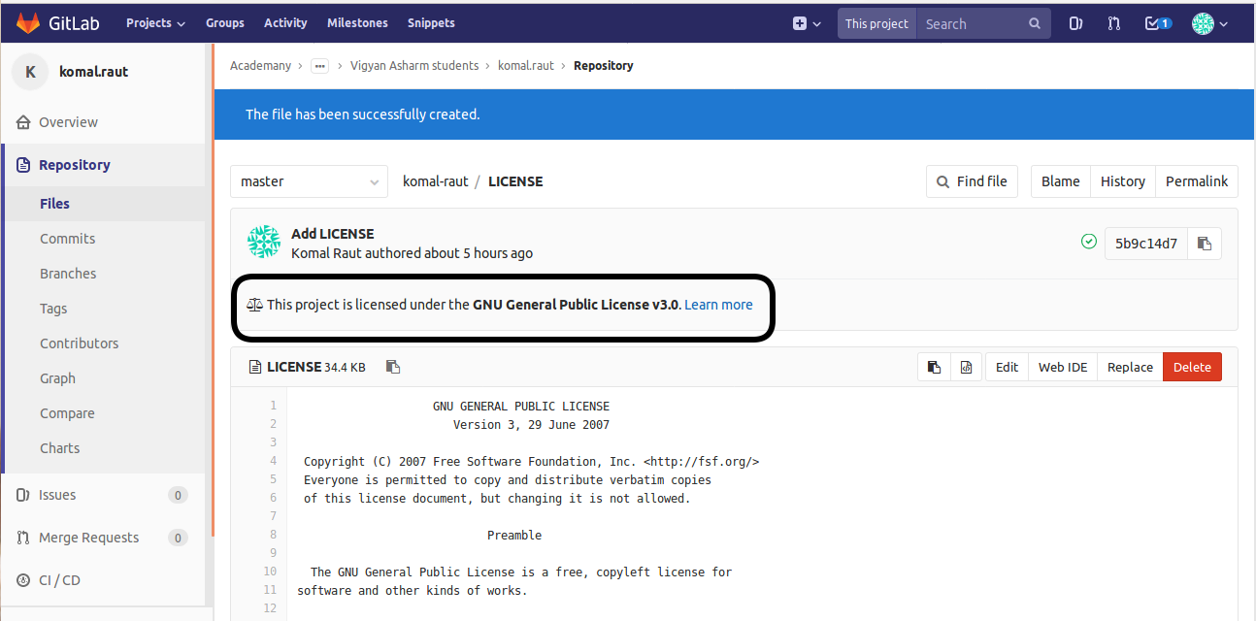This screenshot has height=621, width=1256.
Task: Click the komal.raut project avatar K
Action: click(31, 71)
